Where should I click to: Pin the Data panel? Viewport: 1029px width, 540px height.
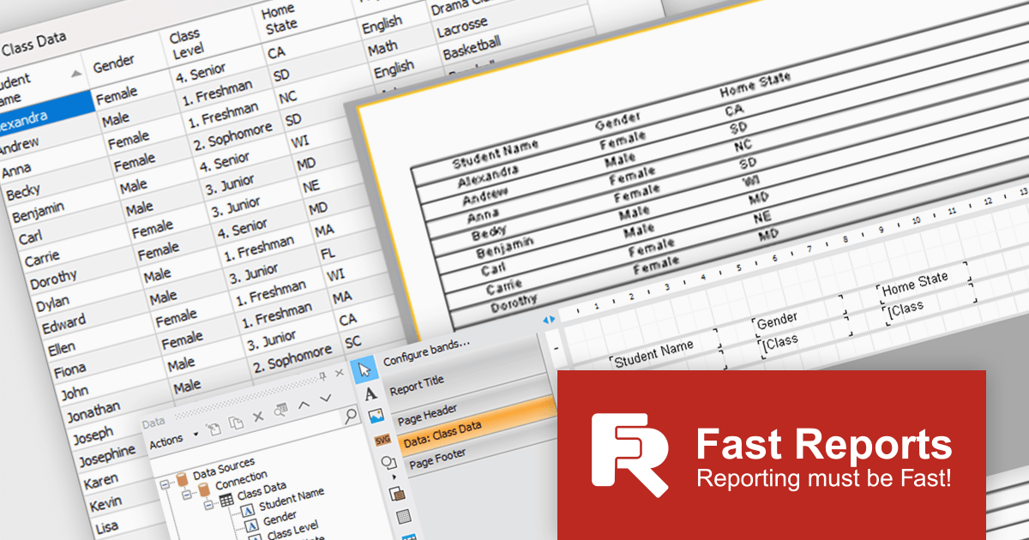[322, 376]
